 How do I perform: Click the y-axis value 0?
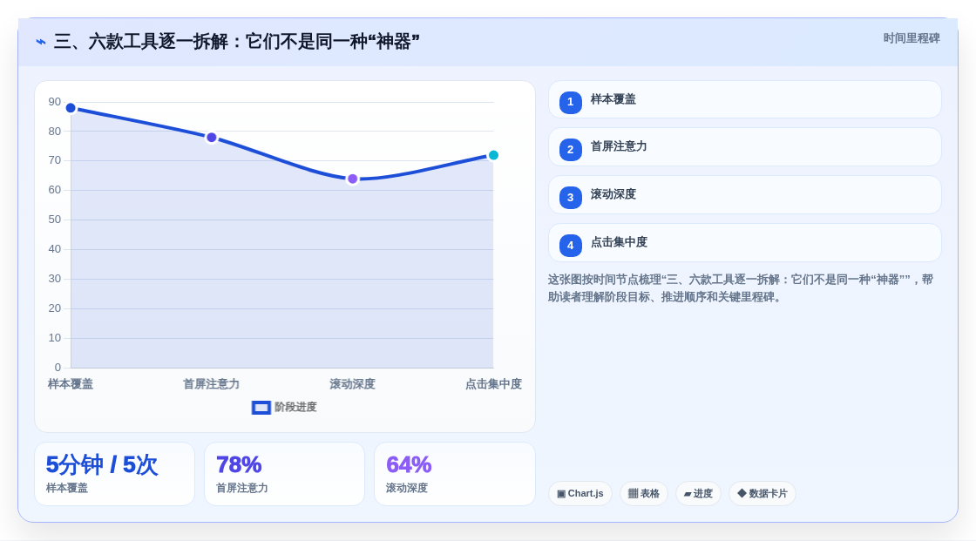(x=58, y=368)
